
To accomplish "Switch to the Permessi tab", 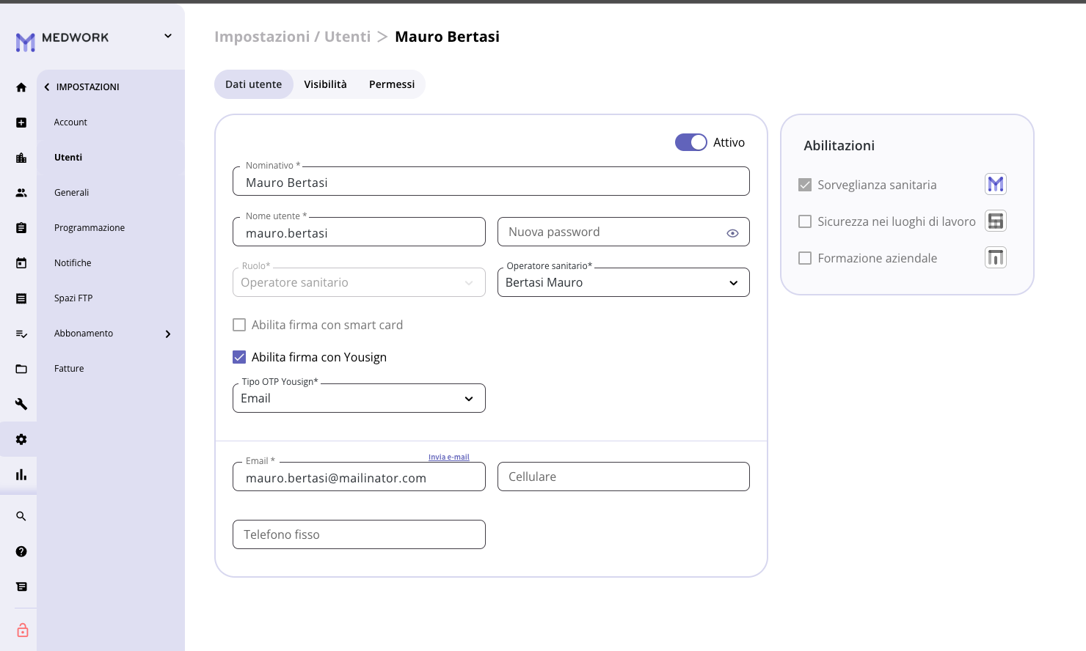I will click(x=392, y=84).
